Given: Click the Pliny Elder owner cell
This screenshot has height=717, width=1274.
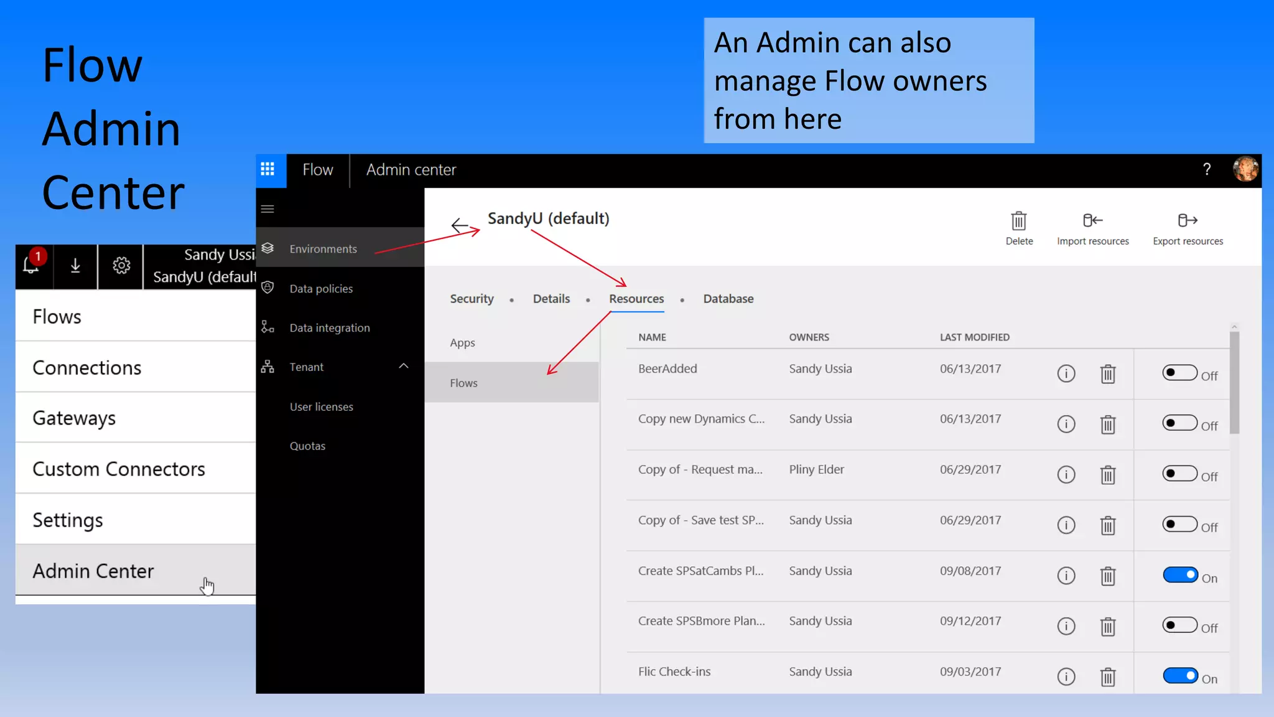Looking at the screenshot, I should point(816,469).
